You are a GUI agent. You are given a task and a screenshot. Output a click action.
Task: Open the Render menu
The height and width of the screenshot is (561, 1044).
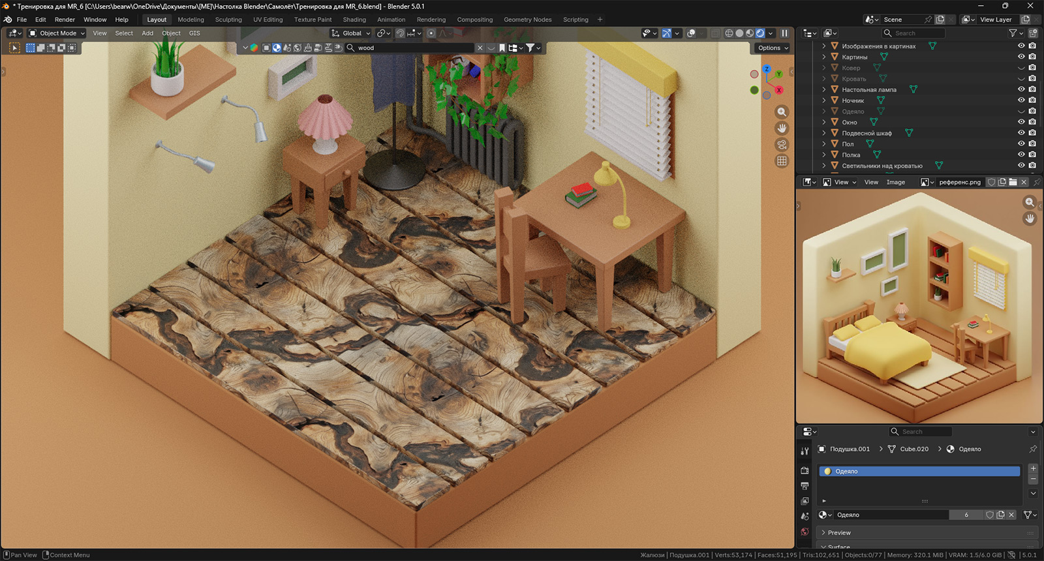[x=65, y=20]
